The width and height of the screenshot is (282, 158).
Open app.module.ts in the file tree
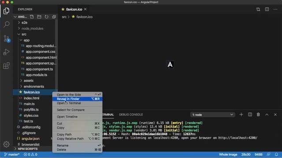[x=36, y=75]
